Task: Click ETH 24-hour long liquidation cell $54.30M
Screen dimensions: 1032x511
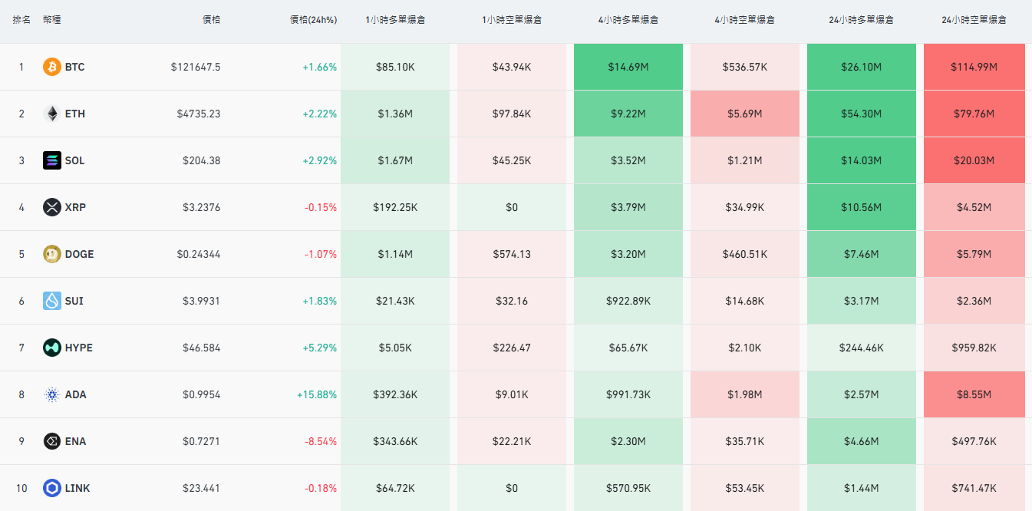Action: (x=861, y=114)
